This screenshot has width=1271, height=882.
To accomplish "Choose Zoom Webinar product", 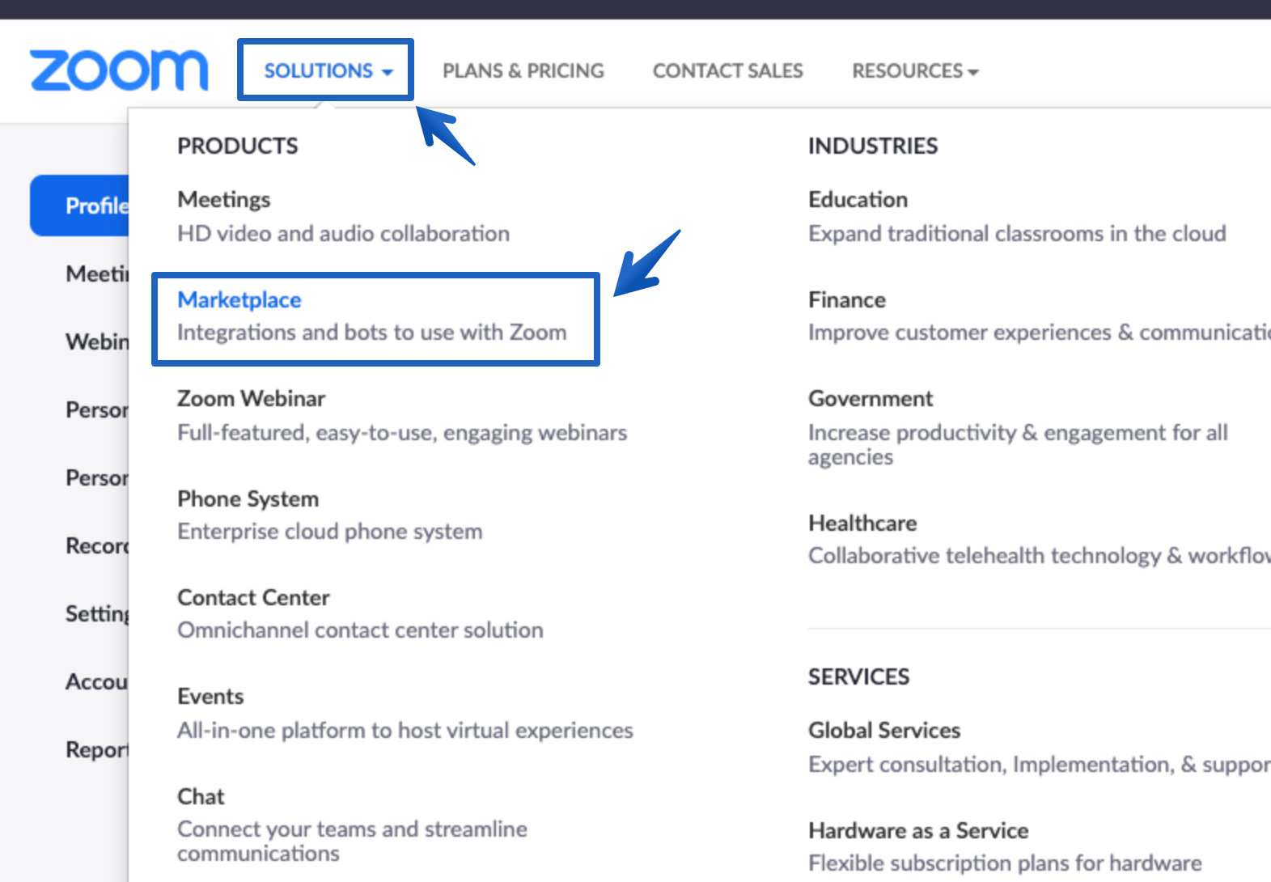I will (x=251, y=399).
